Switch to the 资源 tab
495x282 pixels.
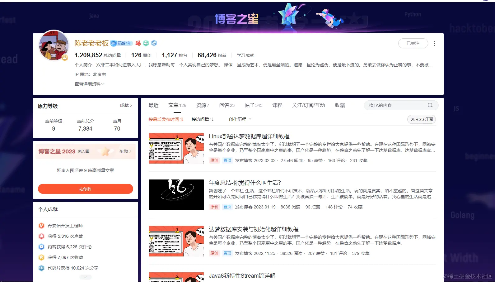click(x=203, y=105)
